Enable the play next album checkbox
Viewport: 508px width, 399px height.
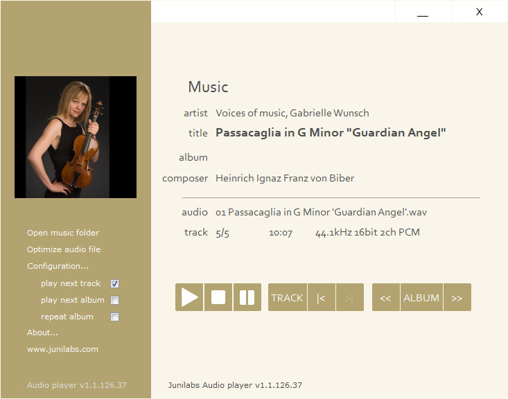[x=114, y=300]
